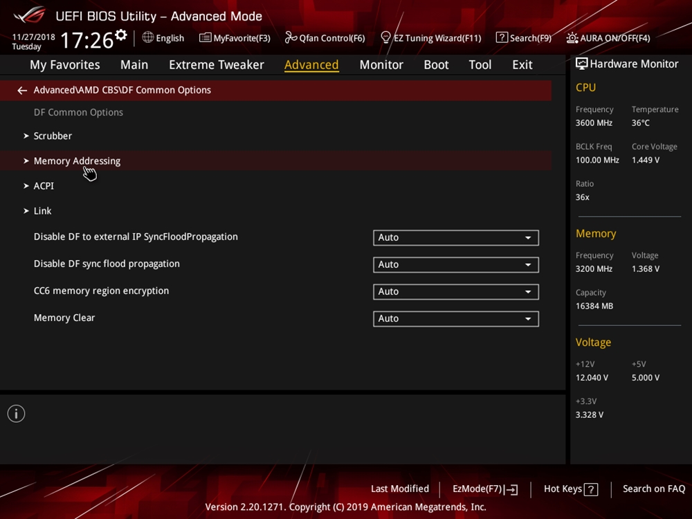This screenshot has width=692, height=519.
Task: Click EzMode(F7) label
Action: tap(477, 489)
